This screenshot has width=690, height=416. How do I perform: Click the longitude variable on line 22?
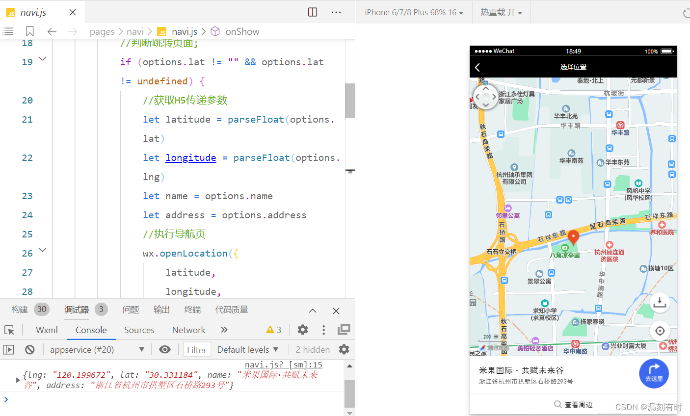point(191,157)
